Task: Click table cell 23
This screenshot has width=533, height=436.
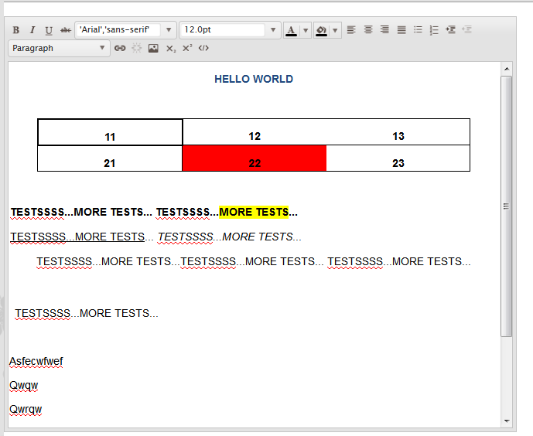Action: click(398, 158)
